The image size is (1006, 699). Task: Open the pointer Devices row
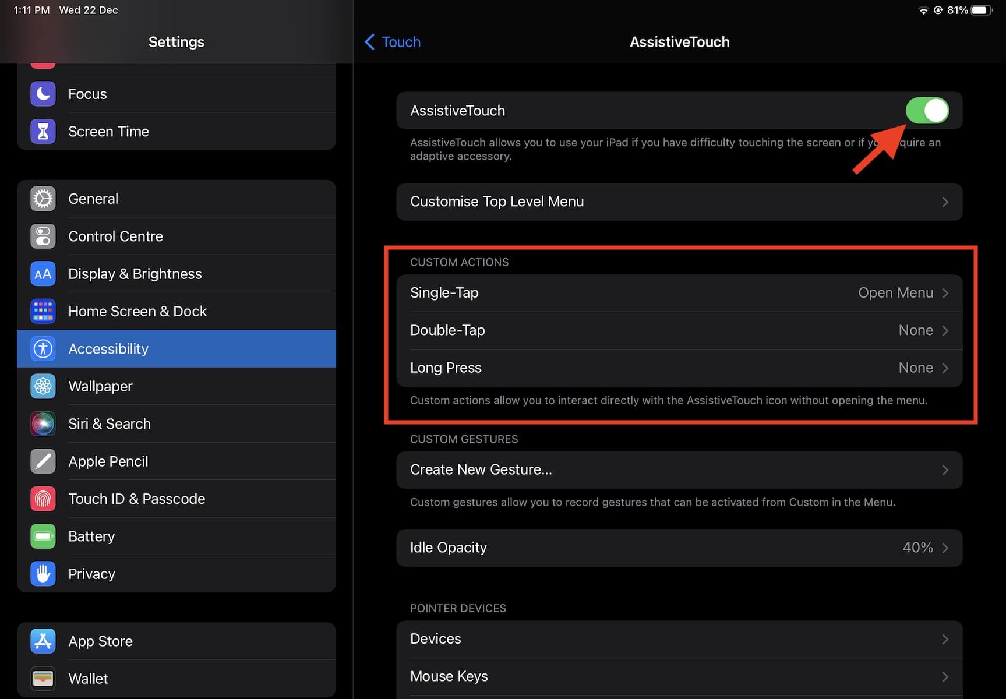(x=679, y=639)
